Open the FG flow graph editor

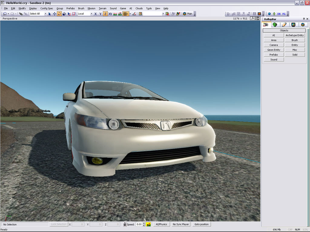[284, 14]
